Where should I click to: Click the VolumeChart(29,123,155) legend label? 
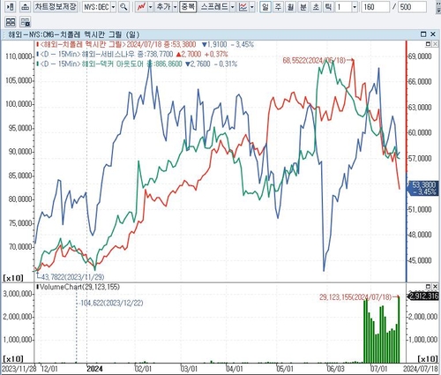coord(78,287)
